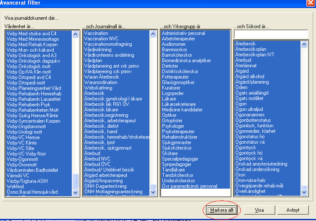Select Visby Rehabenh Lasarettet
Screen dimensions: 316x221
click(34, 99)
